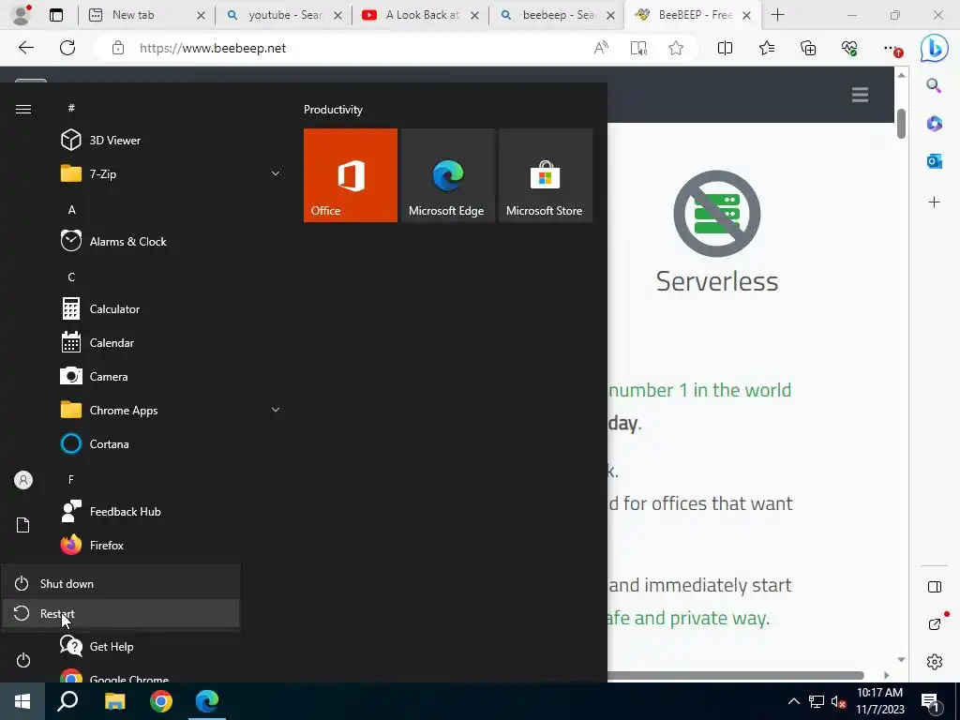Open the 7-Zip folder entry

coord(170,173)
